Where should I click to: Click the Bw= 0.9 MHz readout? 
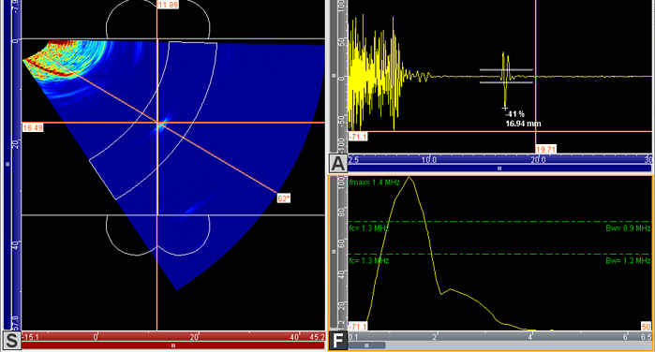point(628,228)
